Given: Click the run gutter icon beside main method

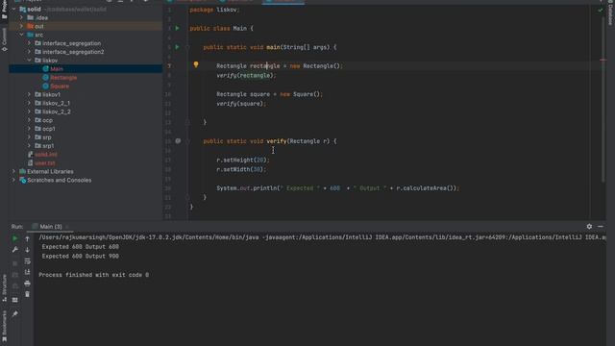Looking at the screenshot, I should tap(177, 47).
